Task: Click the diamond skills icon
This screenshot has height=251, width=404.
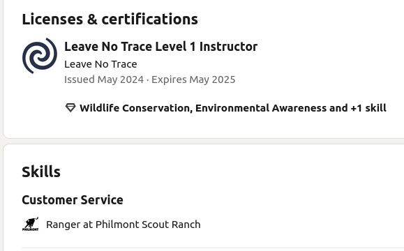Action: pyautogui.click(x=70, y=107)
